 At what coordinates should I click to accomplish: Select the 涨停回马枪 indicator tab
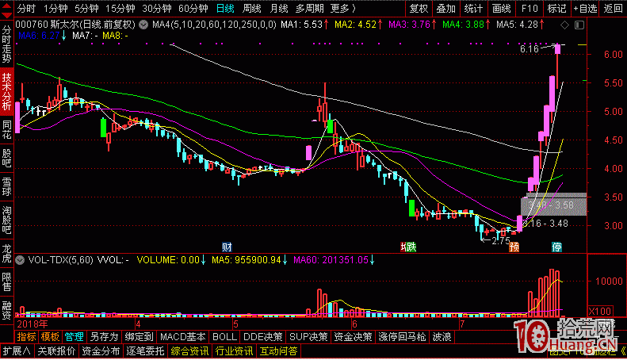(402, 337)
